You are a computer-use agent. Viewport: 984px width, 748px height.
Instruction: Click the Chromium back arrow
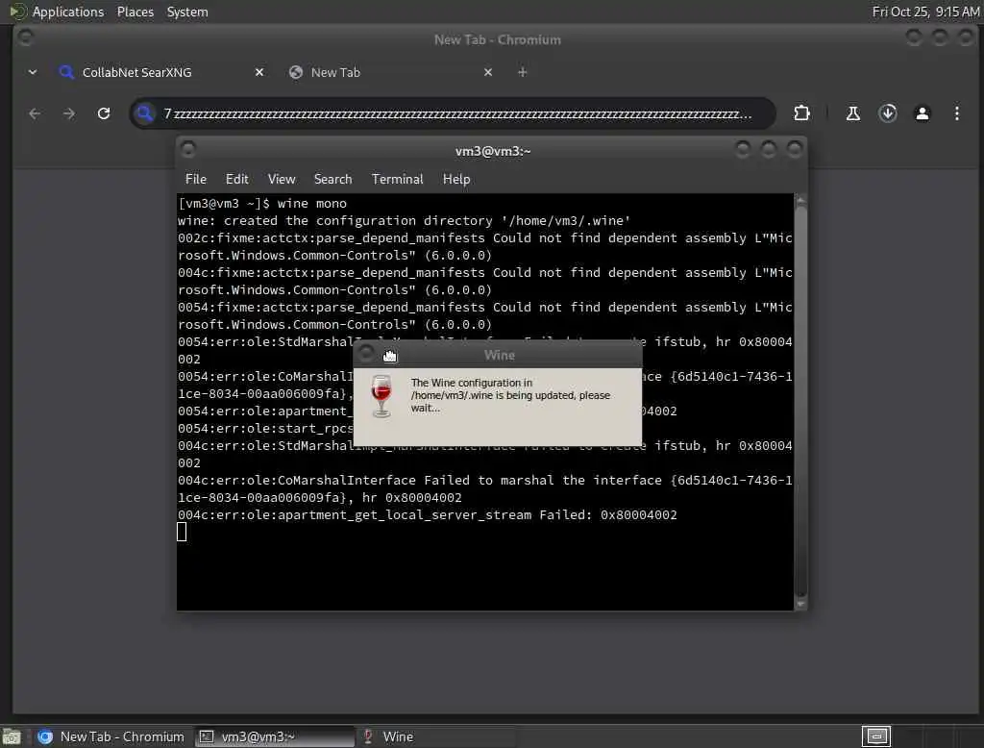35,113
